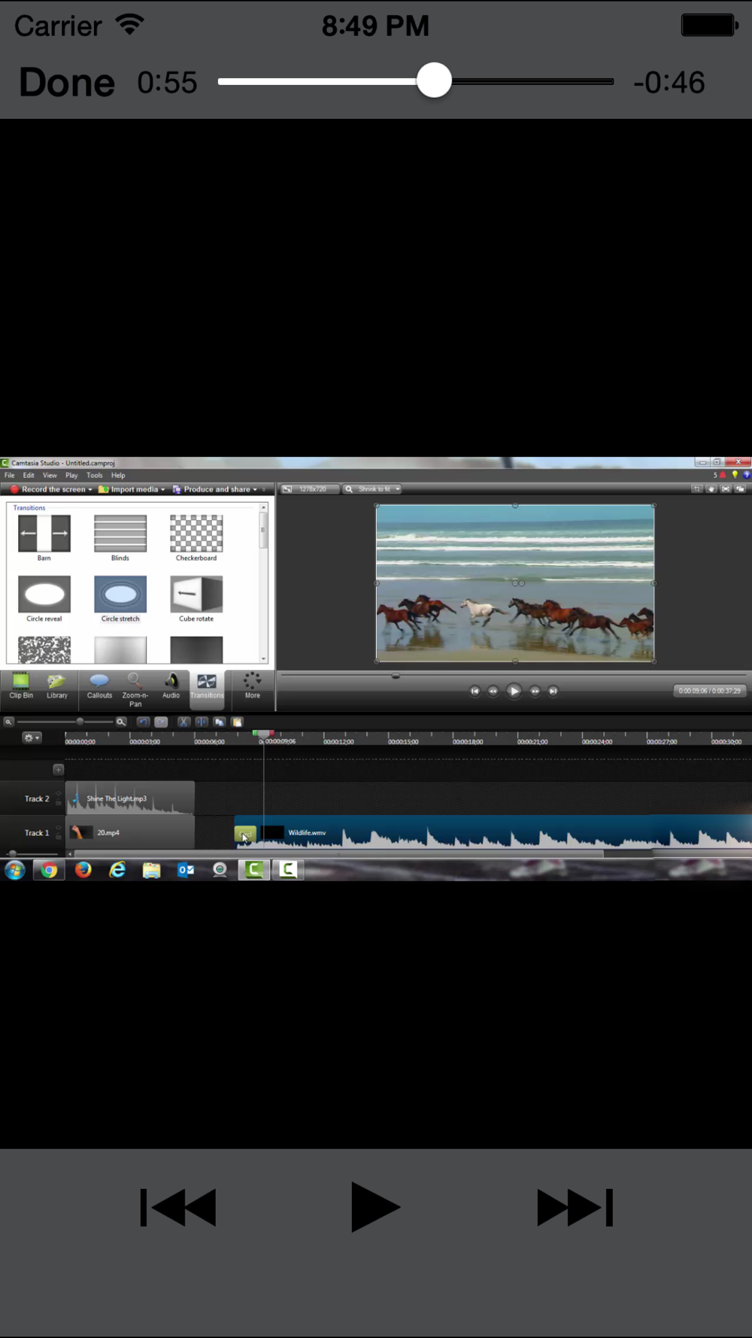
Task: Click the pan hand icon above preview
Action: coord(711,489)
